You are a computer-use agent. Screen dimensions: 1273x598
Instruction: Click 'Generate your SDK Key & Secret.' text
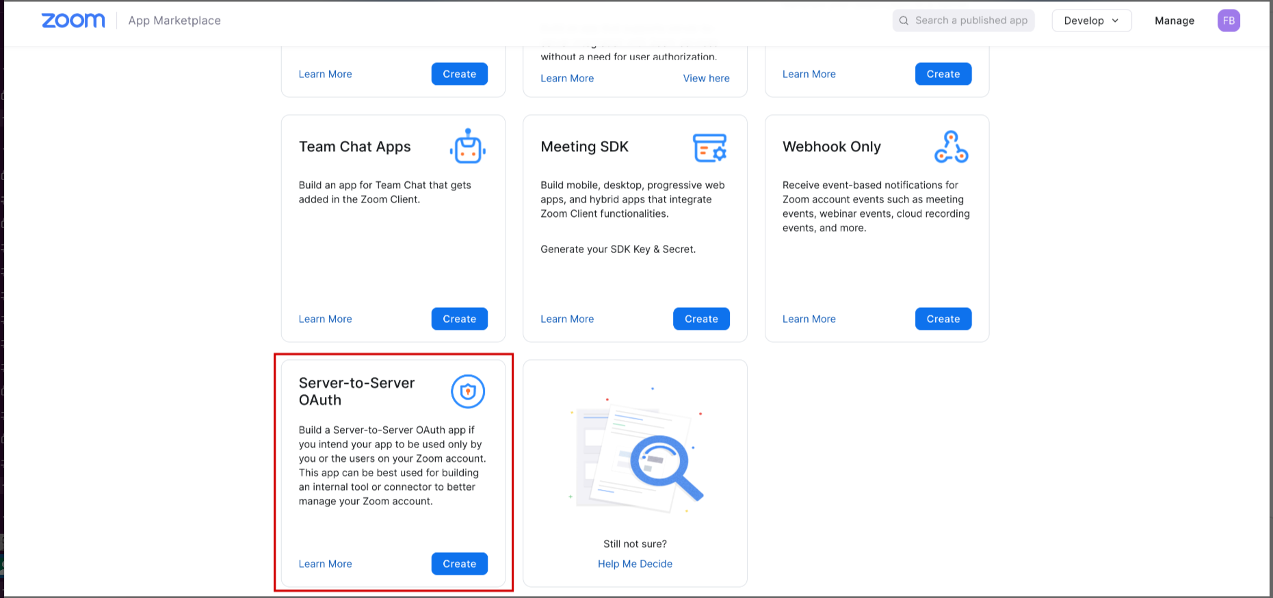[x=618, y=249]
